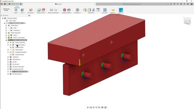Select LC2 forward load case
This screenshot has height=109, width=194.
coord(15,64)
